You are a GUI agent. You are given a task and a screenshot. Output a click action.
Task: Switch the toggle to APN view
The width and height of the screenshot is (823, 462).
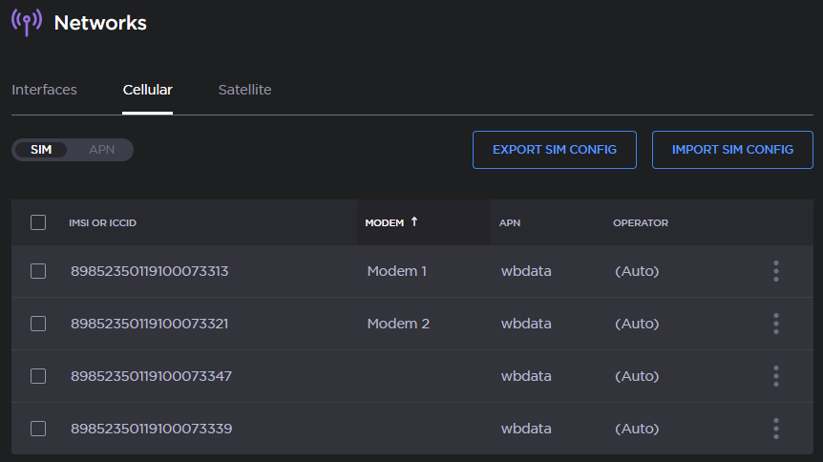101,150
